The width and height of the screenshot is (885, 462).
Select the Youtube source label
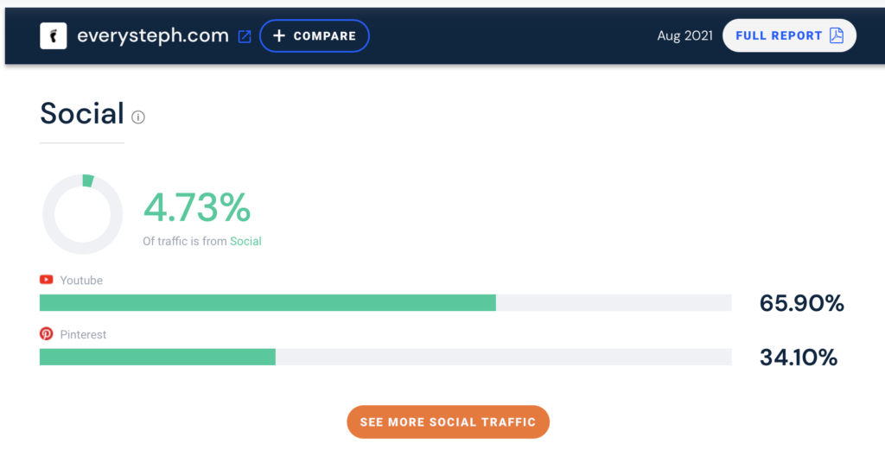[x=81, y=280]
